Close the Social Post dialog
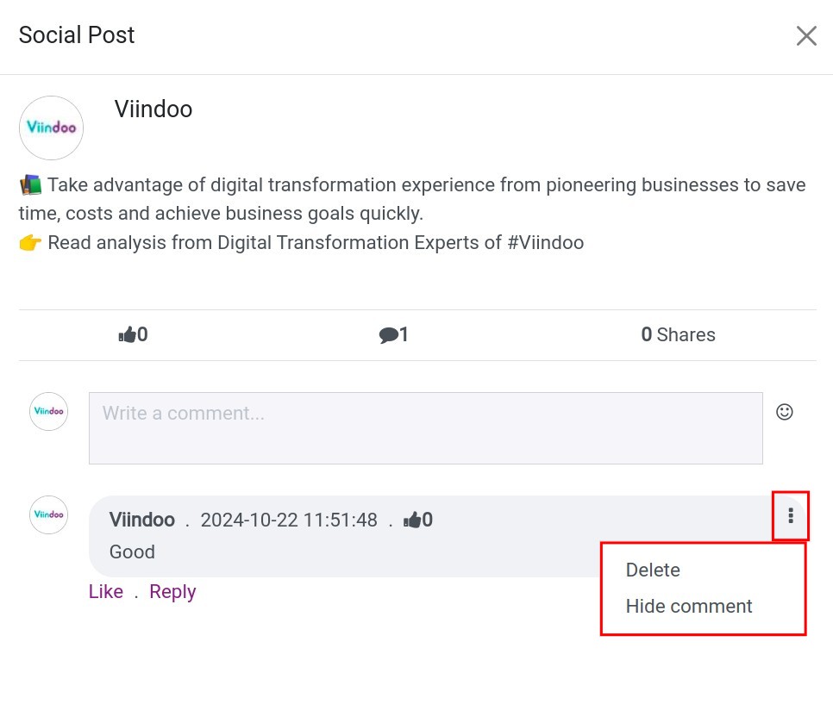Viewport: 833px width, 723px height. [806, 35]
